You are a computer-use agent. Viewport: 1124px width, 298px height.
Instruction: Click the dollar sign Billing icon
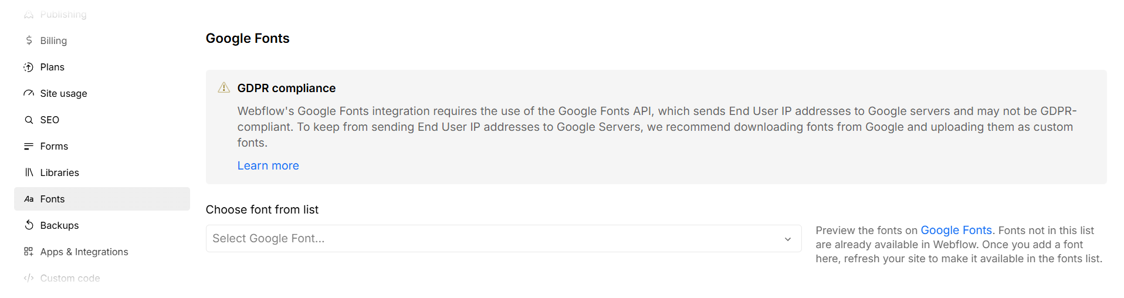click(29, 40)
